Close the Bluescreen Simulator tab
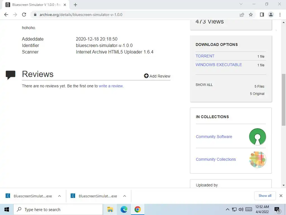 pos(65,5)
